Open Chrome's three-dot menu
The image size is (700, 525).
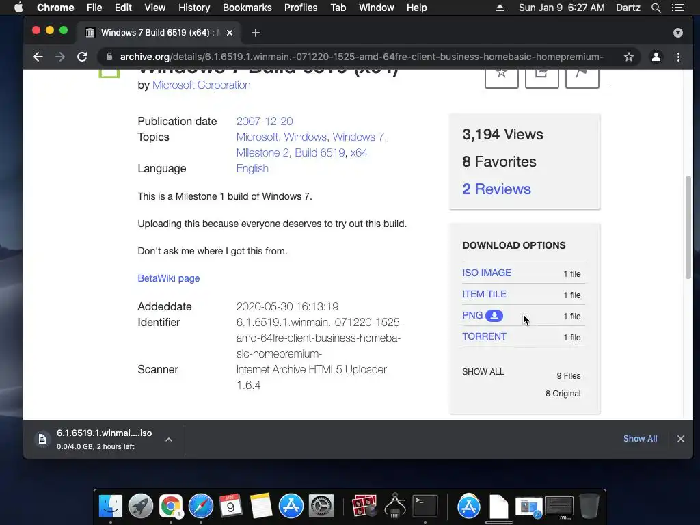click(x=678, y=57)
